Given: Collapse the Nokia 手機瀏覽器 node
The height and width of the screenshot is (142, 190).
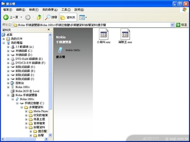Looking at the screenshot, I should (8, 95).
